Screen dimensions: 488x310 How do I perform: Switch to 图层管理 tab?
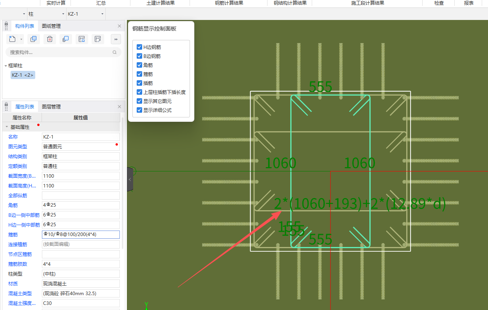click(x=51, y=106)
